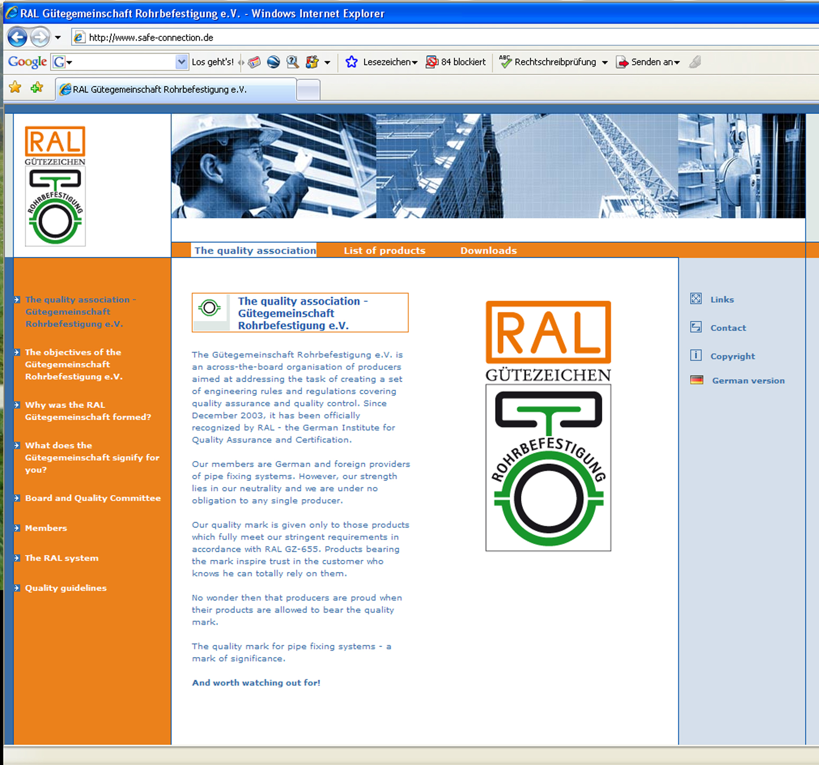Open the Lesezeichen bookmarks dropdown
Viewport: 819px width, 765px height.
point(390,62)
